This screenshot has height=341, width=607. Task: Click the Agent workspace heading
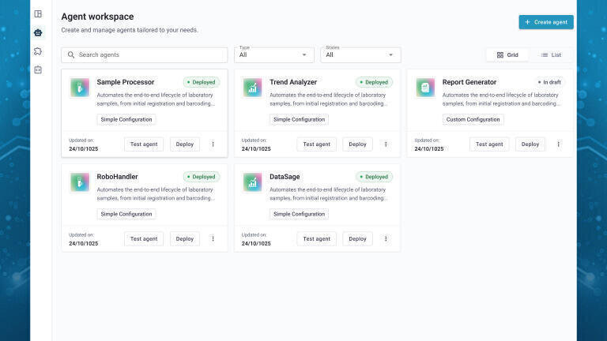pos(97,17)
